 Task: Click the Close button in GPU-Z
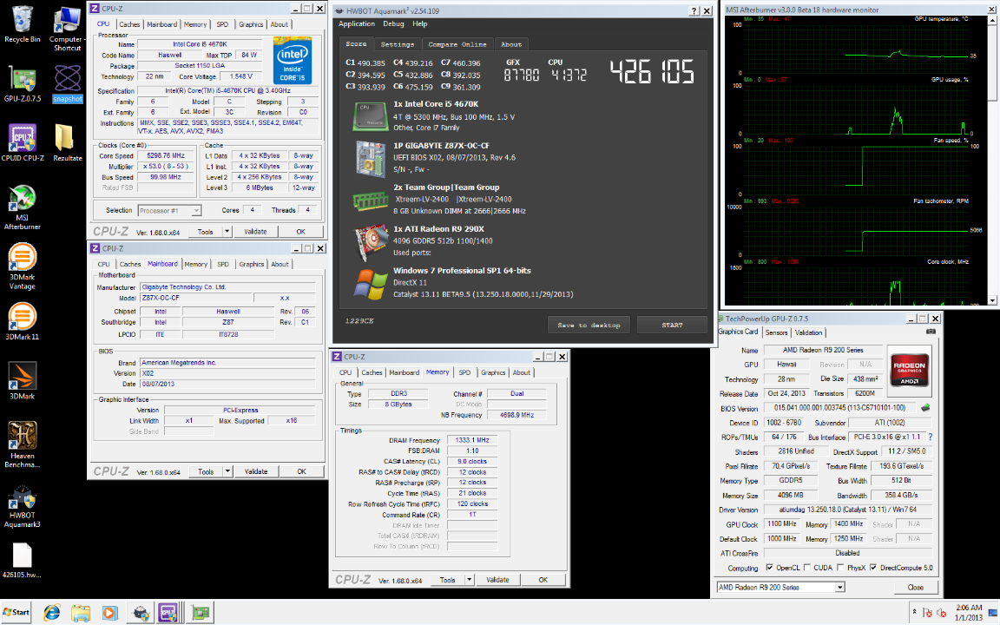[915, 588]
